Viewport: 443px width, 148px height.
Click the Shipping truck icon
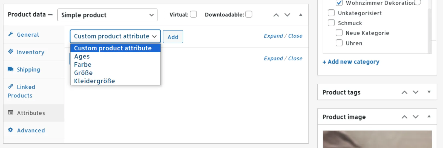tap(11, 69)
